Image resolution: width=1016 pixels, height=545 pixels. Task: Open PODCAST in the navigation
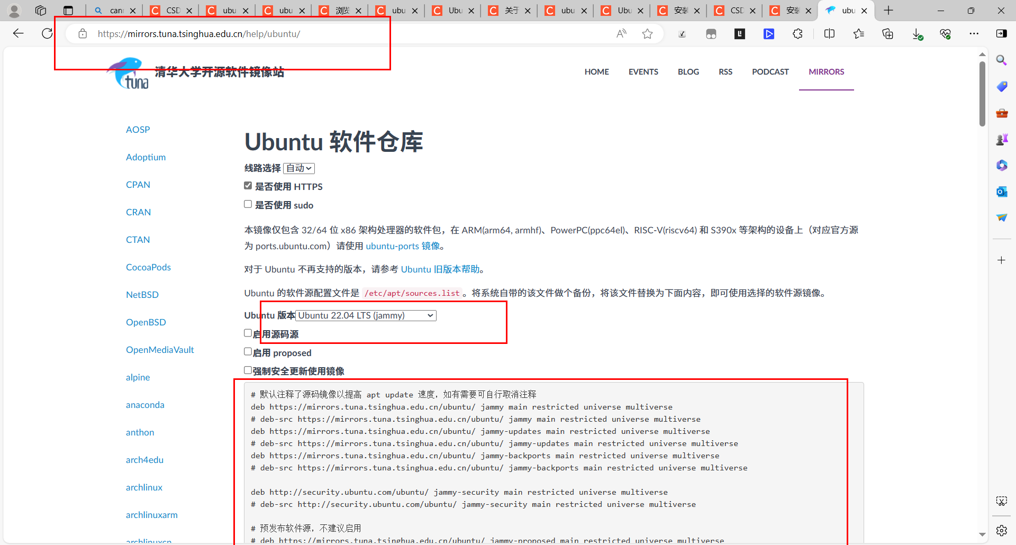[x=770, y=72]
